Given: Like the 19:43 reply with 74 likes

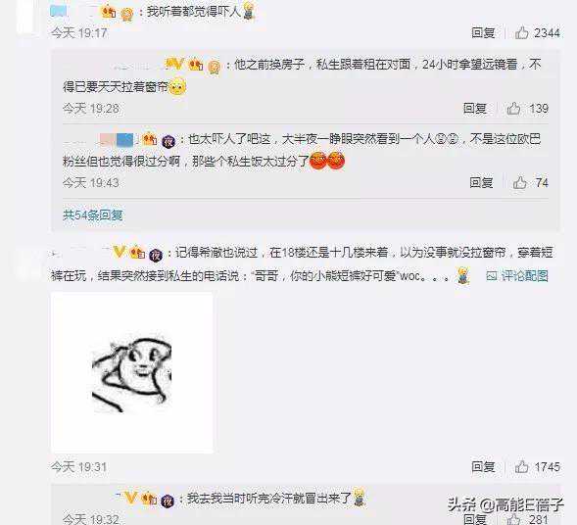Looking at the screenshot, I should coord(519,182).
